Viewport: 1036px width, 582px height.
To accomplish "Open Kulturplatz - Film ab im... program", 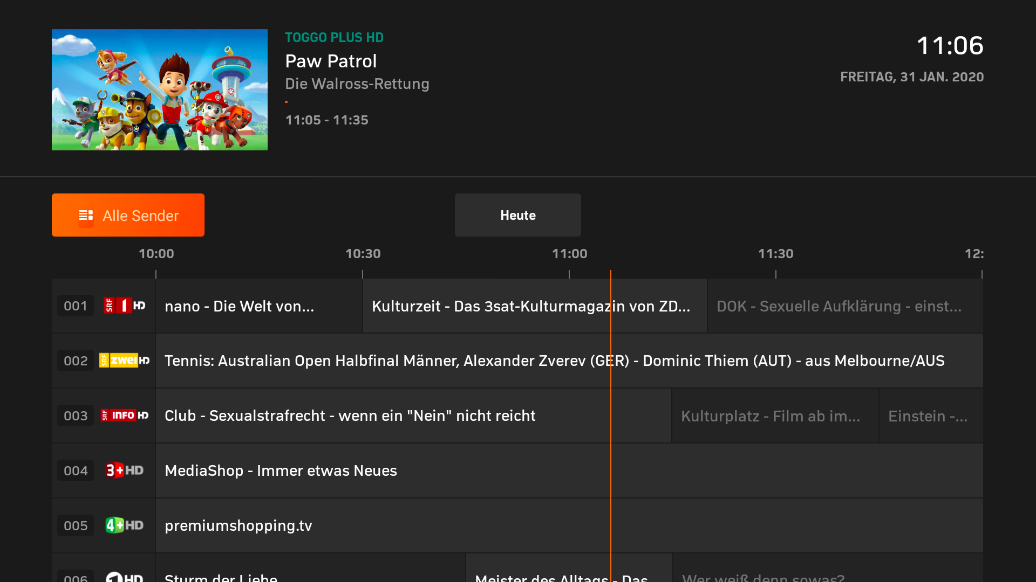I will (775, 416).
